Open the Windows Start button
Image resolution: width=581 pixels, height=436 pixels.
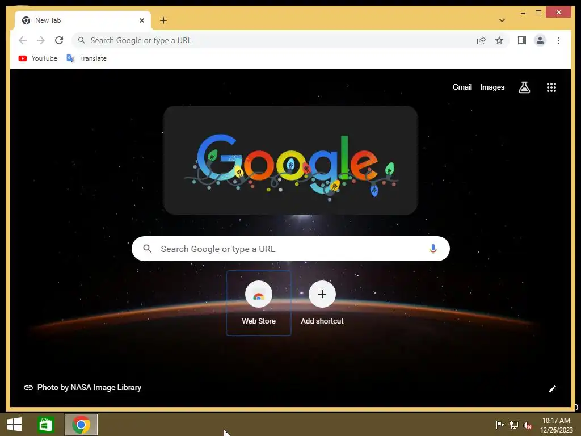click(x=14, y=425)
